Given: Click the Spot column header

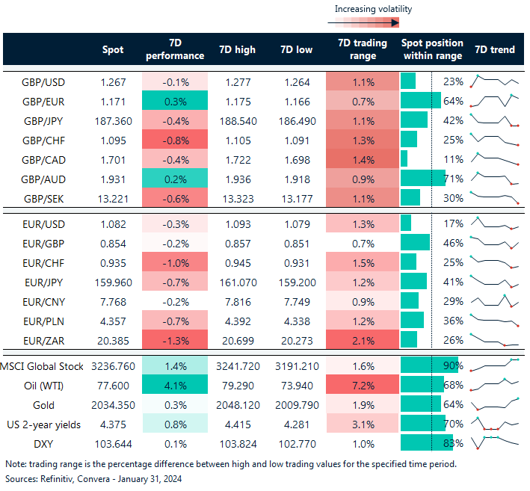Looking at the screenshot, I should pyautogui.click(x=113, y=49).
